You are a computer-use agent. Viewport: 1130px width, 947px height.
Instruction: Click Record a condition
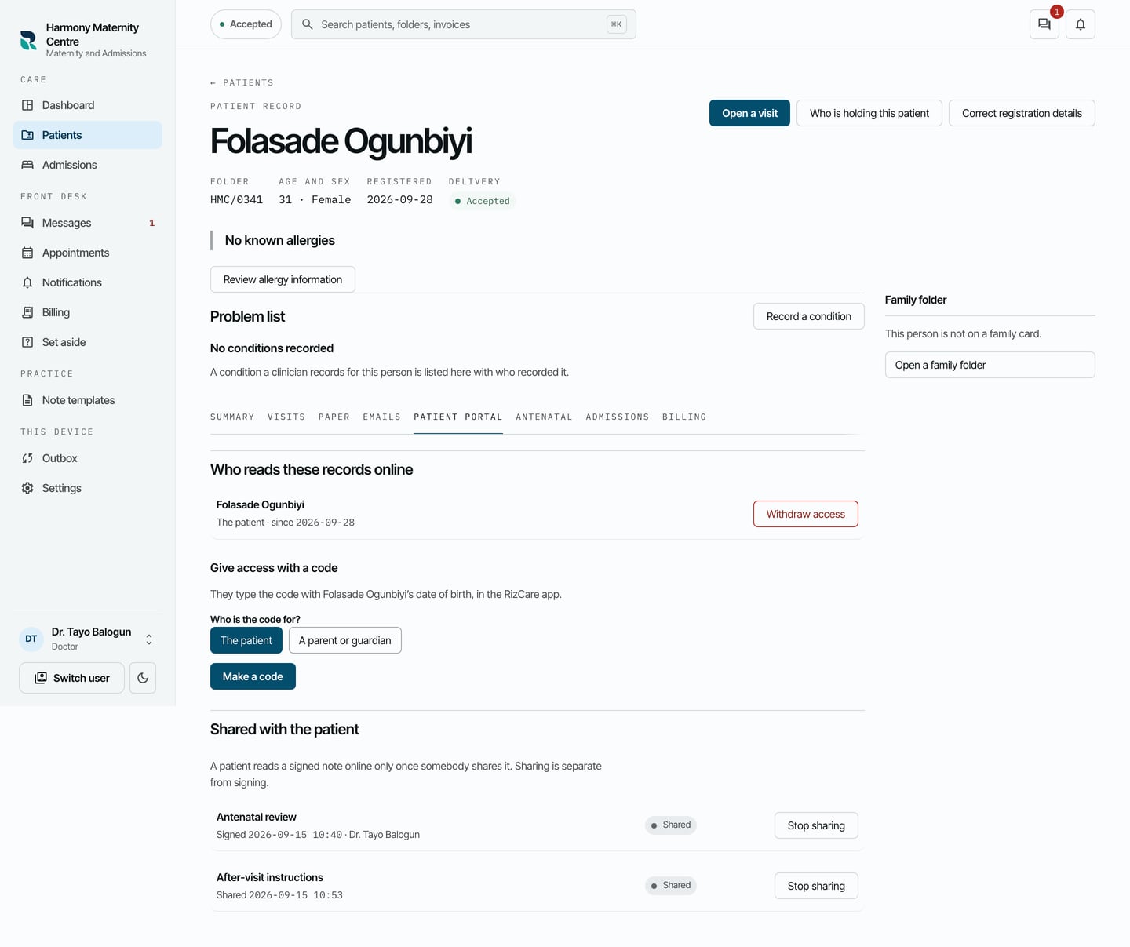pos(809,316)
